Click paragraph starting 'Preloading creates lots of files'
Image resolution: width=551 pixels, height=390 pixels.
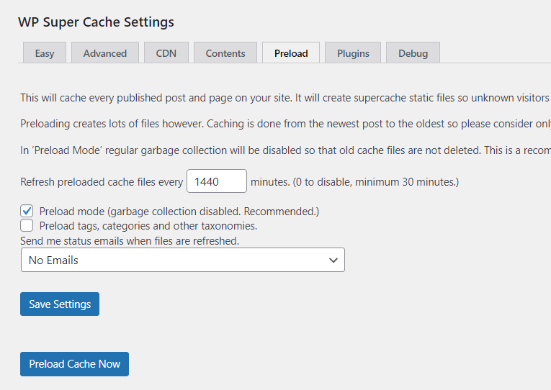click(x=285, y=124)
